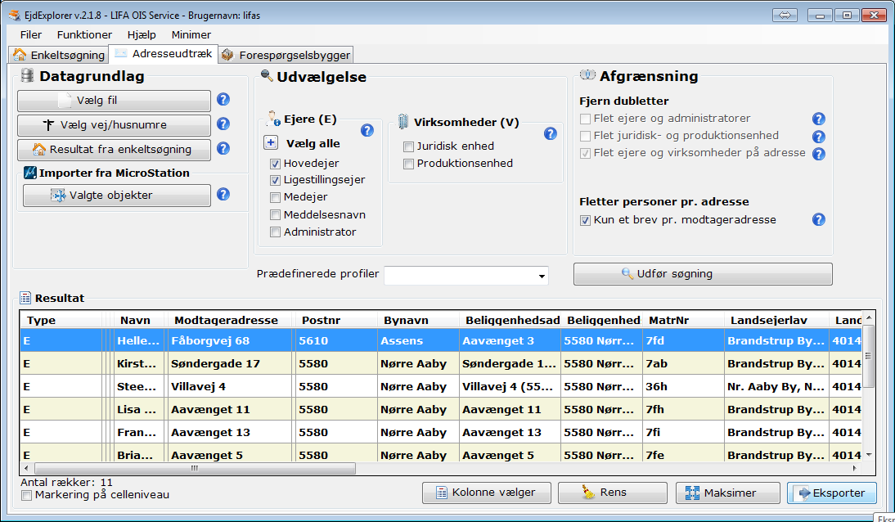Uncheck Kun et brev pr. modtageradresse
The width and height of the screenshot is (895, 522).
tap(583, 219)
